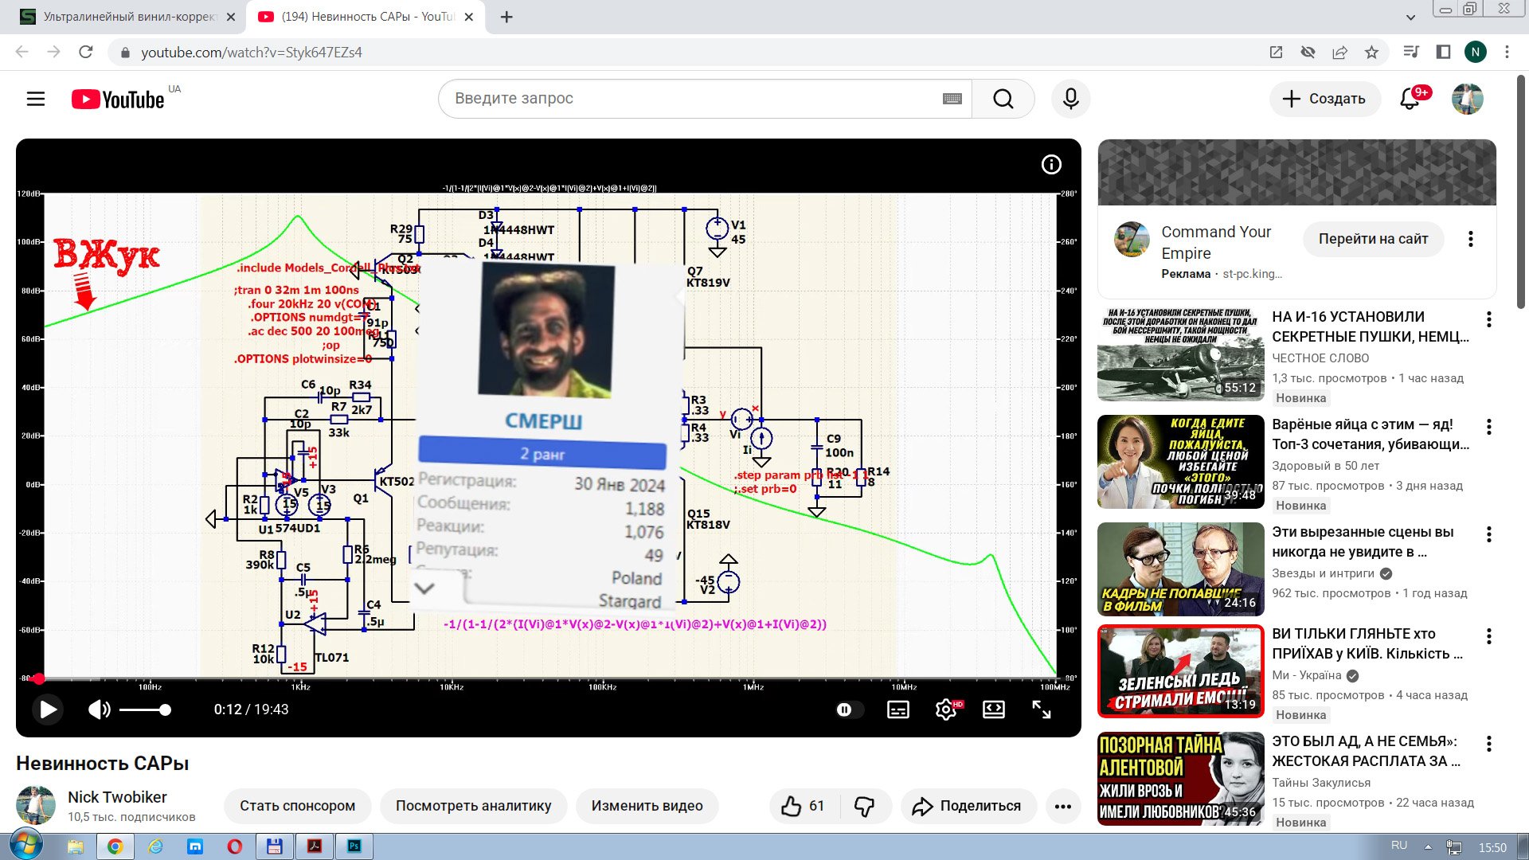Open video player settings gear
This screenshot has width=1529, height=860.
[945, 709]
